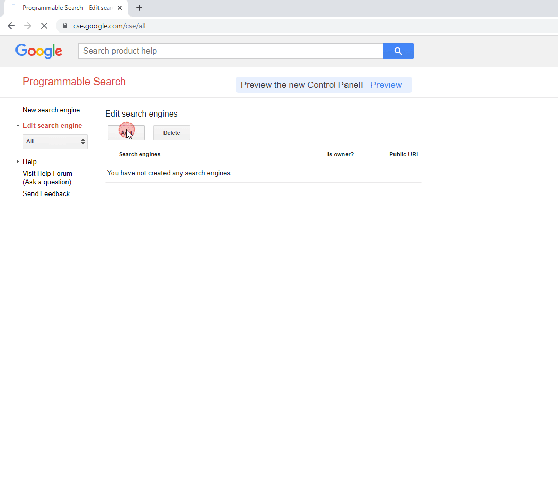The width and height of the screenshot is (558, 502).
Task: Click the 'You have not created any search engines' message
Action: tap(169, 173)
